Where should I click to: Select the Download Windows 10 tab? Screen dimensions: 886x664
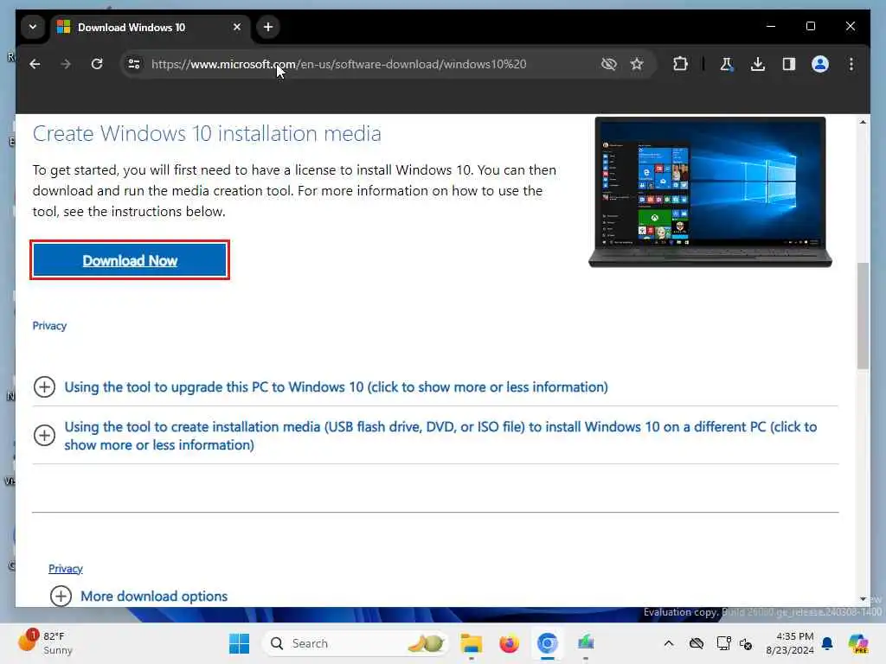[151, 27]
